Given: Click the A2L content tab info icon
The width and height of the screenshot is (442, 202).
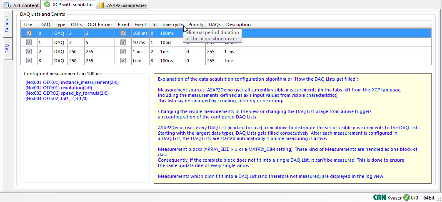Looking at the screenshot, I should tap(7, 5).
